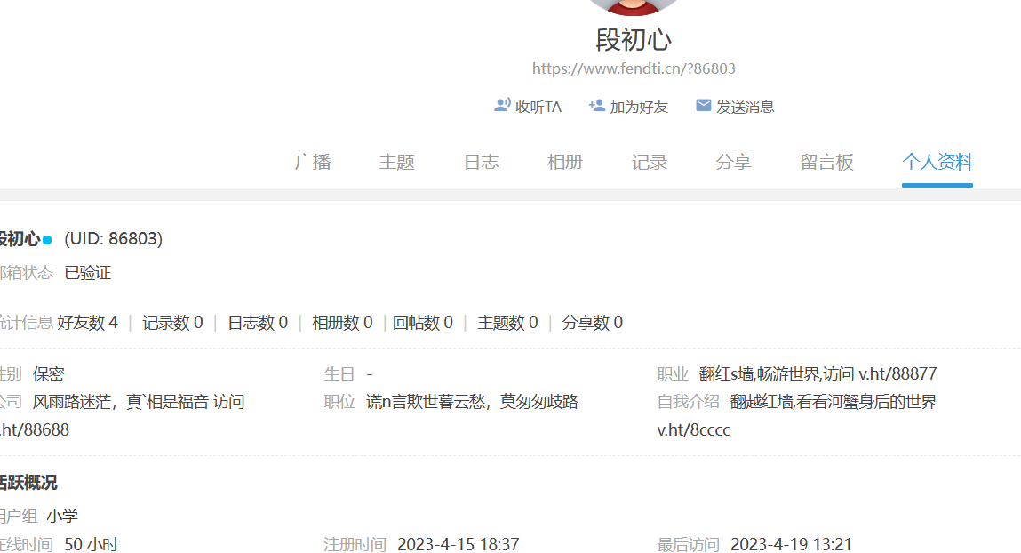This screenshot has width=1021, height=553.
Task: Click the 自我介绍 text 翻越红墙
Action: [x=833, y=402]
